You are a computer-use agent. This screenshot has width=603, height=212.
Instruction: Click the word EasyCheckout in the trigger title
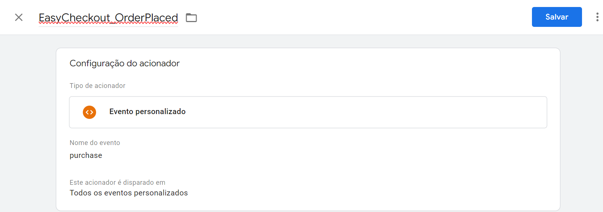click(x=74, y=18)
